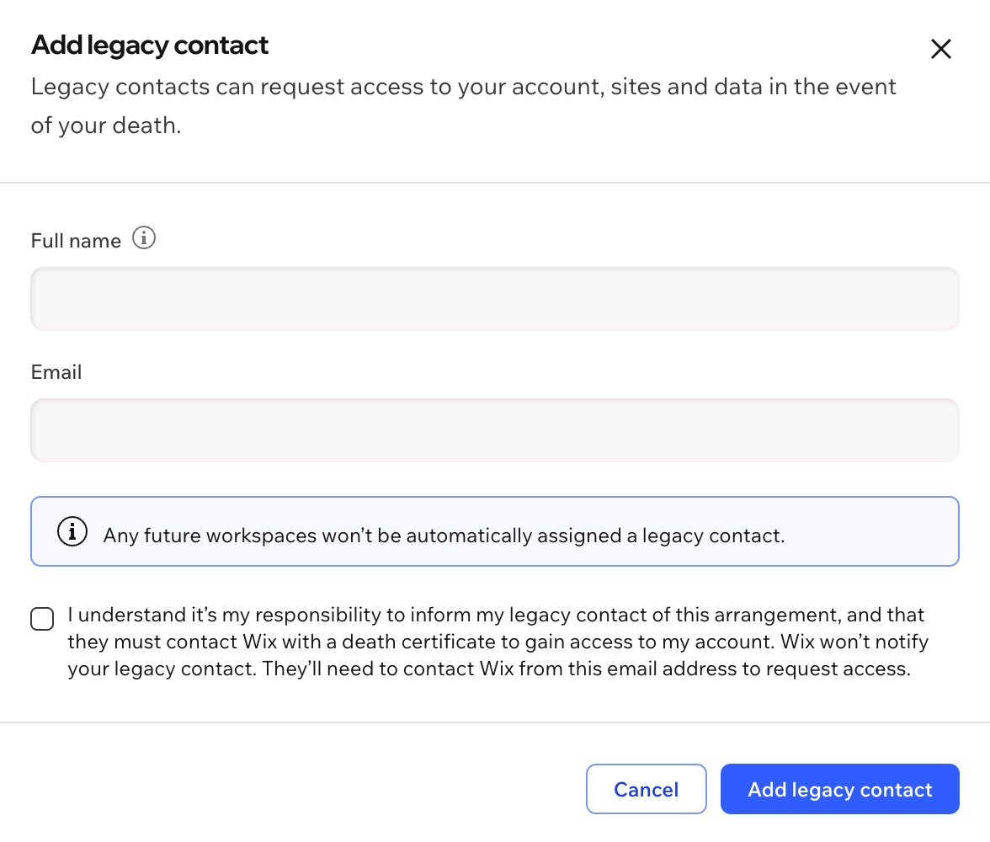The height and width of the screenshot is (842, 990).
Task: Click the Full name field label
Action: click(x=76, y=241)
